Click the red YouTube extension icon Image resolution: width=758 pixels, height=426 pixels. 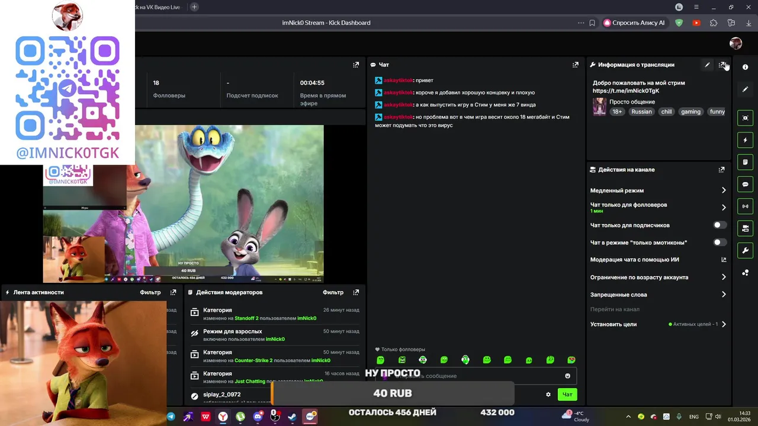[x=696, y=23]
